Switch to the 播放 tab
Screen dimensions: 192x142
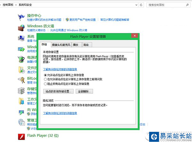(x=77, y=45)
